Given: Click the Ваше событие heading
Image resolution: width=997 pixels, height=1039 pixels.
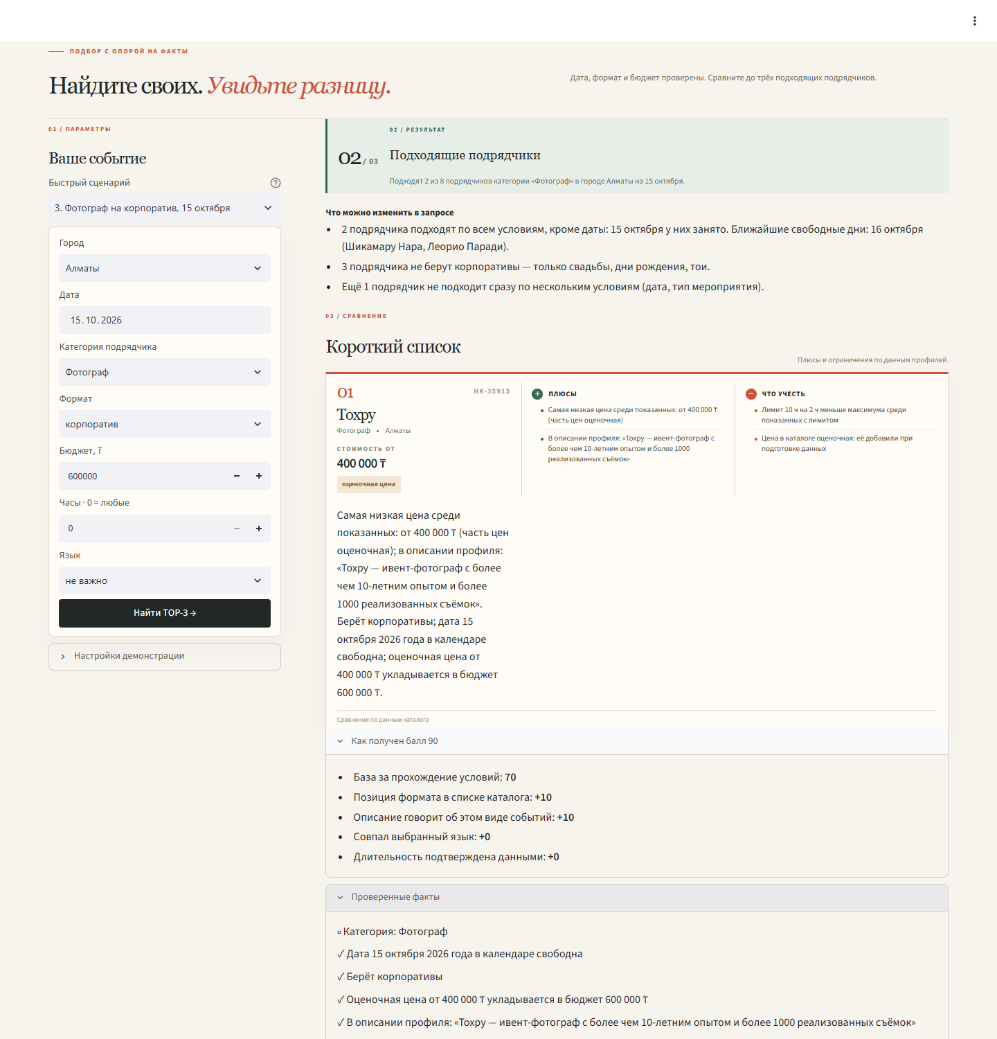Looking at the screenshot, I should click(x=98, y=159).
